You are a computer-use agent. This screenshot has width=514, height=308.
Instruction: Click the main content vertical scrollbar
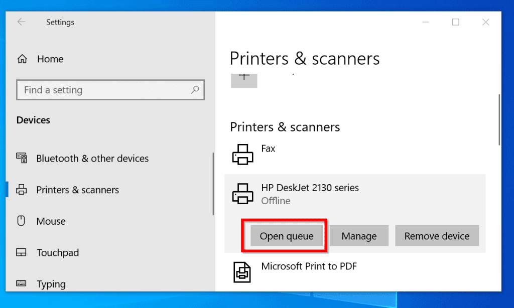(x=499, y=119)
